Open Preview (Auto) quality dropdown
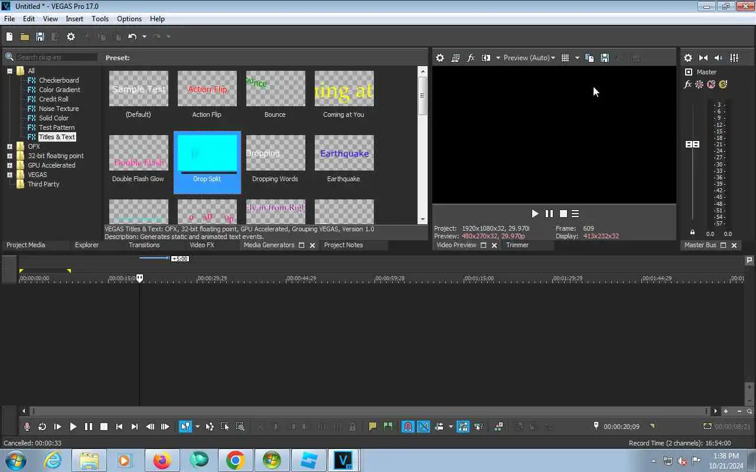This screenshot has width=756, height=472. [529, 58]
